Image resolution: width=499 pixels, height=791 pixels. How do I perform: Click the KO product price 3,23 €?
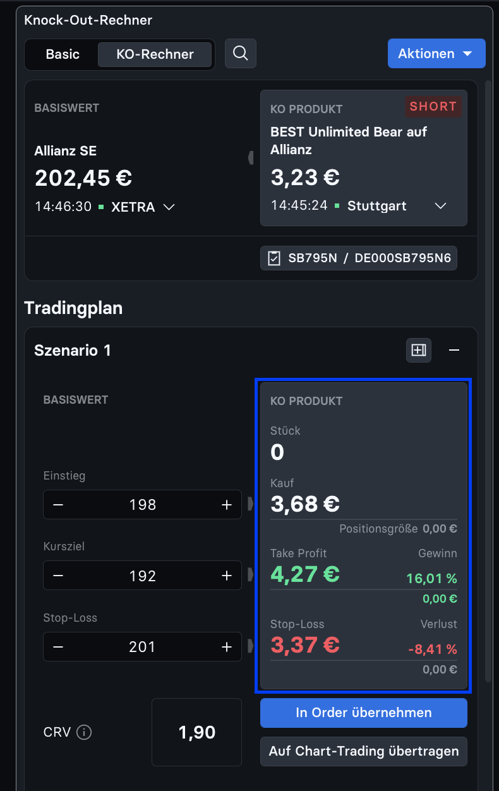(305, 178)
